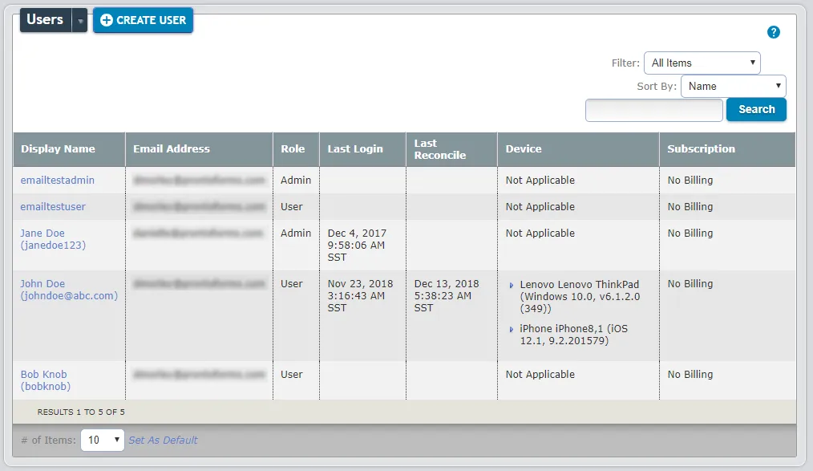Click the Create User button

143,20
